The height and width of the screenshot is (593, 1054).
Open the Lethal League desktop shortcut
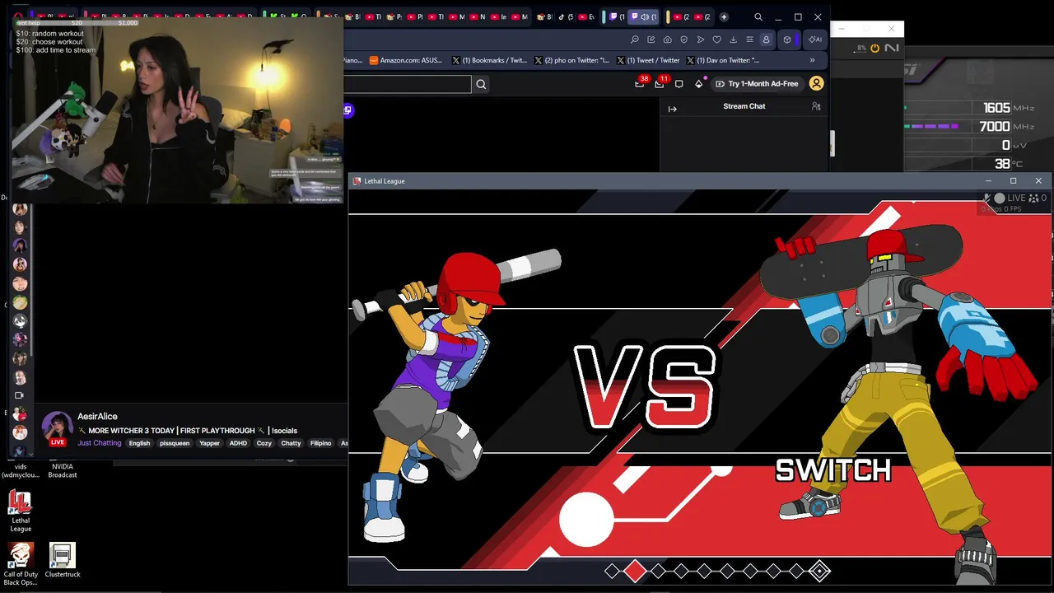point(21,511)
